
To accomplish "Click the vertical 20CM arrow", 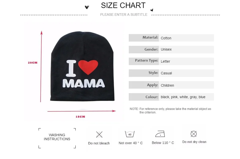I will (41, 66).
